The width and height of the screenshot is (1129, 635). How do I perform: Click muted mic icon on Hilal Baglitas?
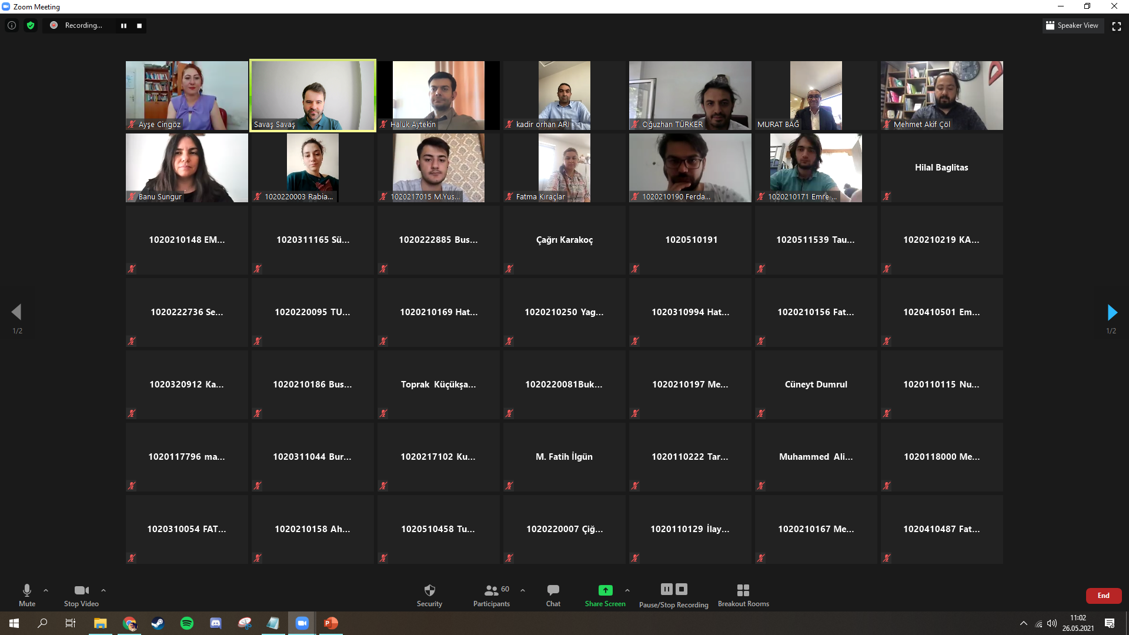[887, 196]
